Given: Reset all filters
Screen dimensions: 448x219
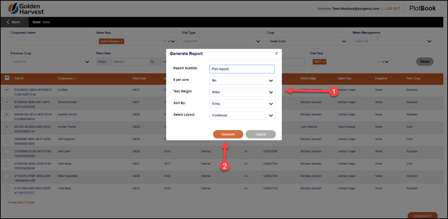Looking at the screenshot, I should [425, 62].
